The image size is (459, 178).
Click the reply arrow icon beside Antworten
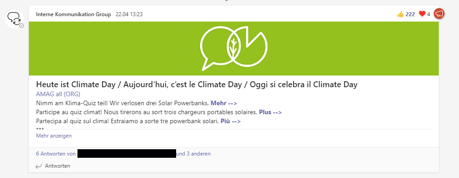click(39, 166)
